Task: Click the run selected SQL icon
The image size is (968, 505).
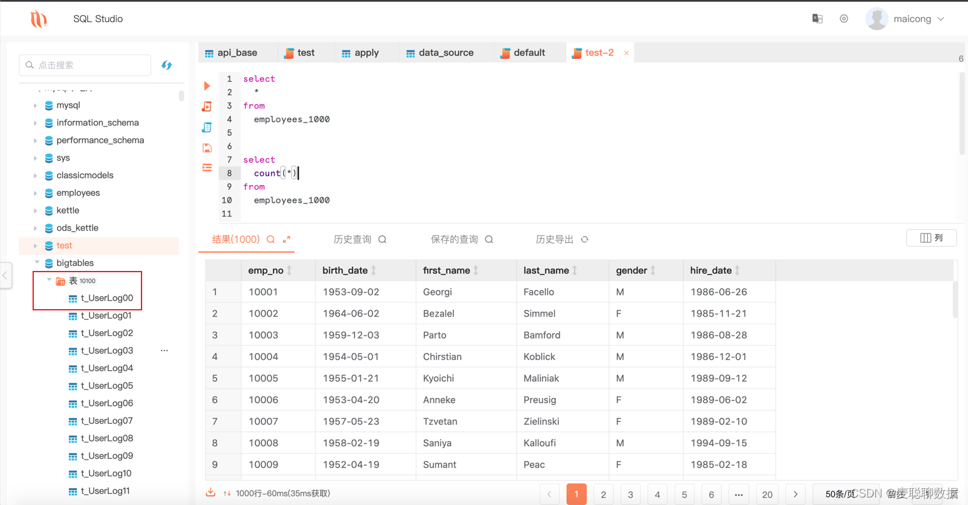Action: click(x=207, y=106)
